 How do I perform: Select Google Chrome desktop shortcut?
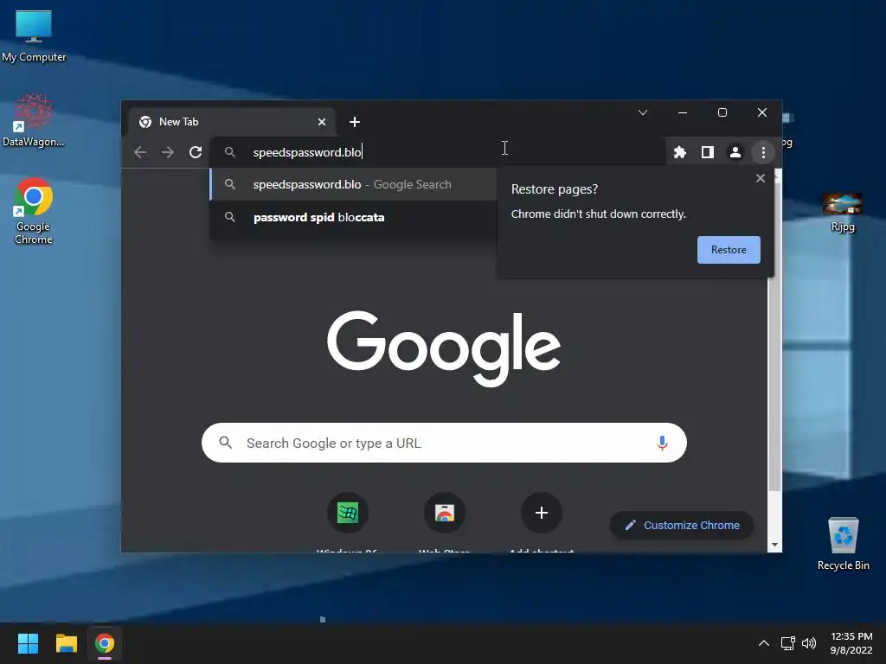(x=34, y=211)
